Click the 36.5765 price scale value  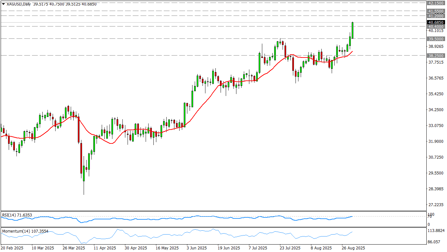435,78
